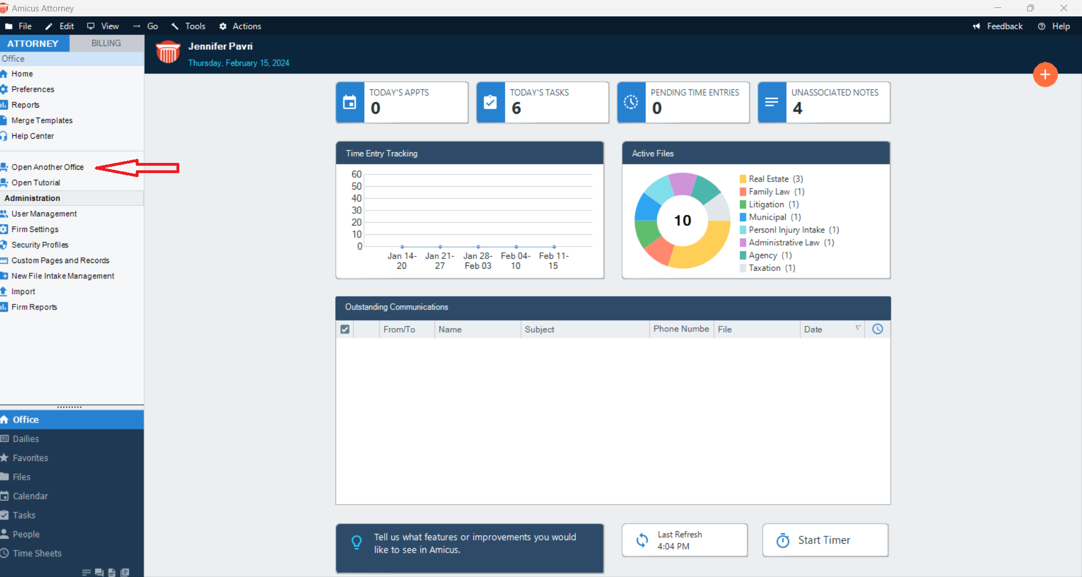
Task: Click Unassociated Notes lines icon
Action: 772,102
